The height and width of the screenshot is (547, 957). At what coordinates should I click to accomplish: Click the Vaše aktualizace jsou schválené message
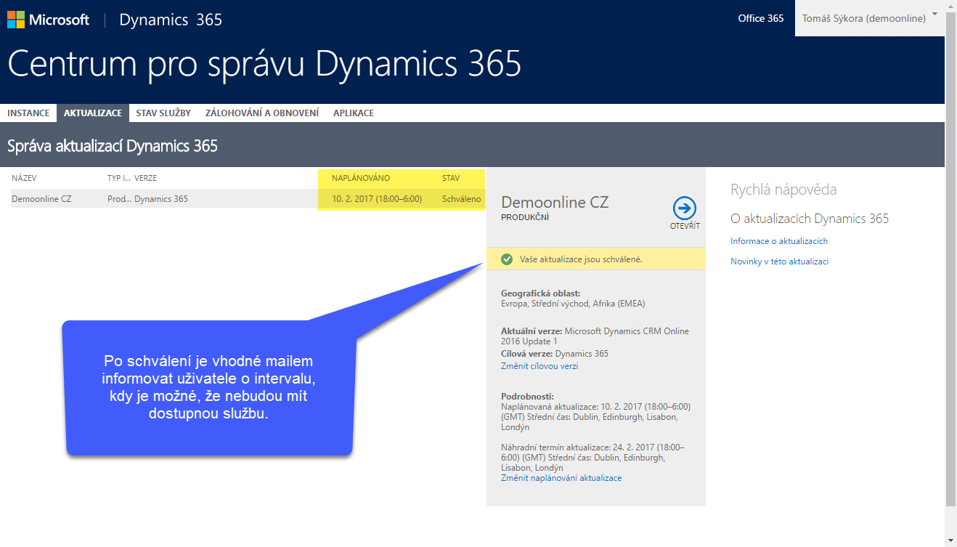point(581,259)
